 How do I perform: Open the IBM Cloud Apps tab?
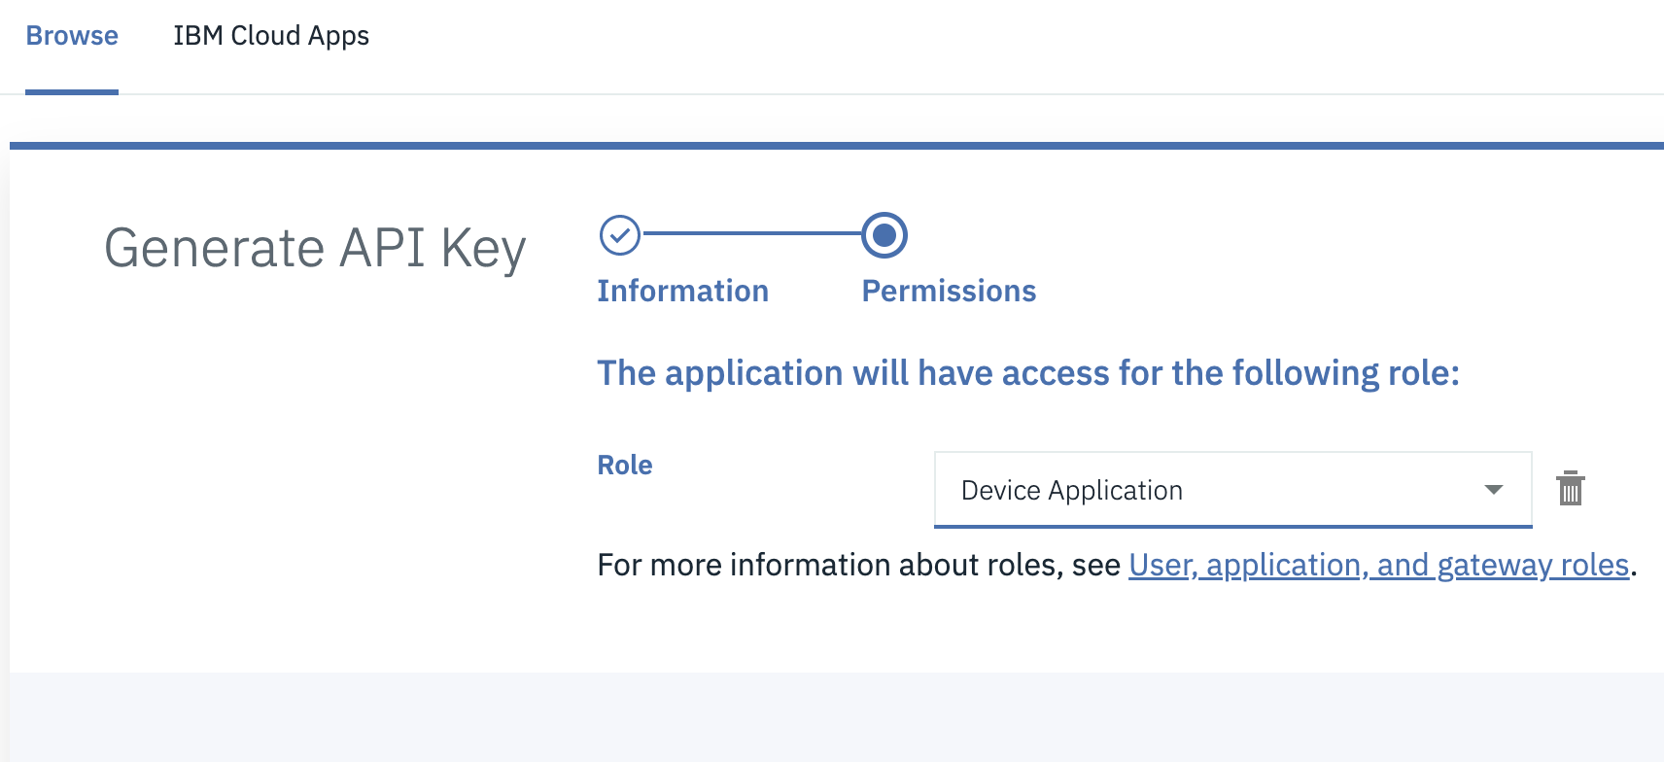click(x=271, y=36)
